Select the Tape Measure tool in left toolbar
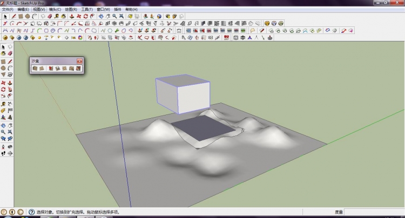 click(x=3, y=104)
